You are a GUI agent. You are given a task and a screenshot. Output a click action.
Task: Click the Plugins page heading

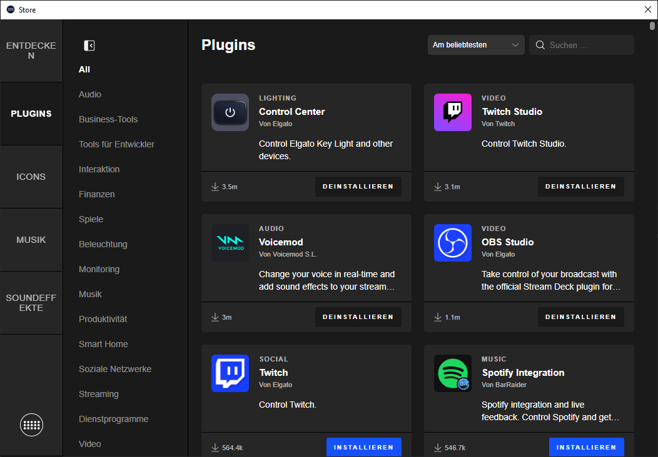point(228,45)
